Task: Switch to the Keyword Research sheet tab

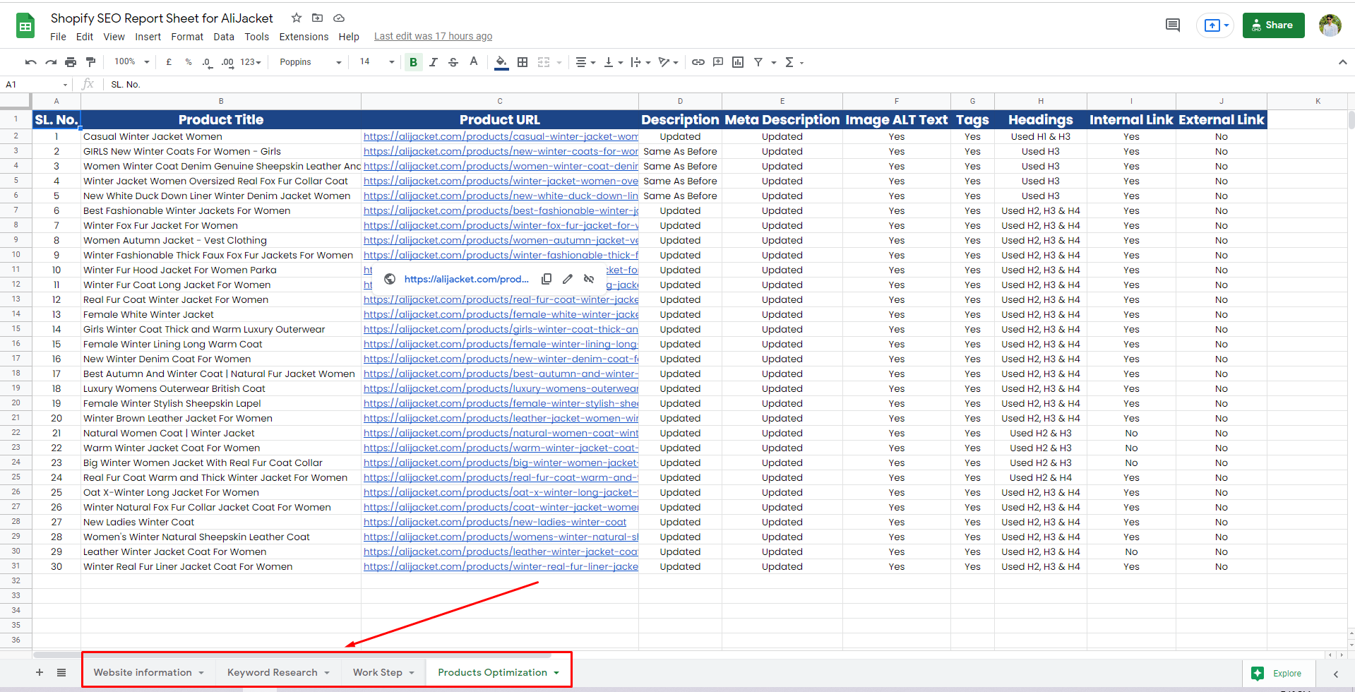Action: pos(273,672)
